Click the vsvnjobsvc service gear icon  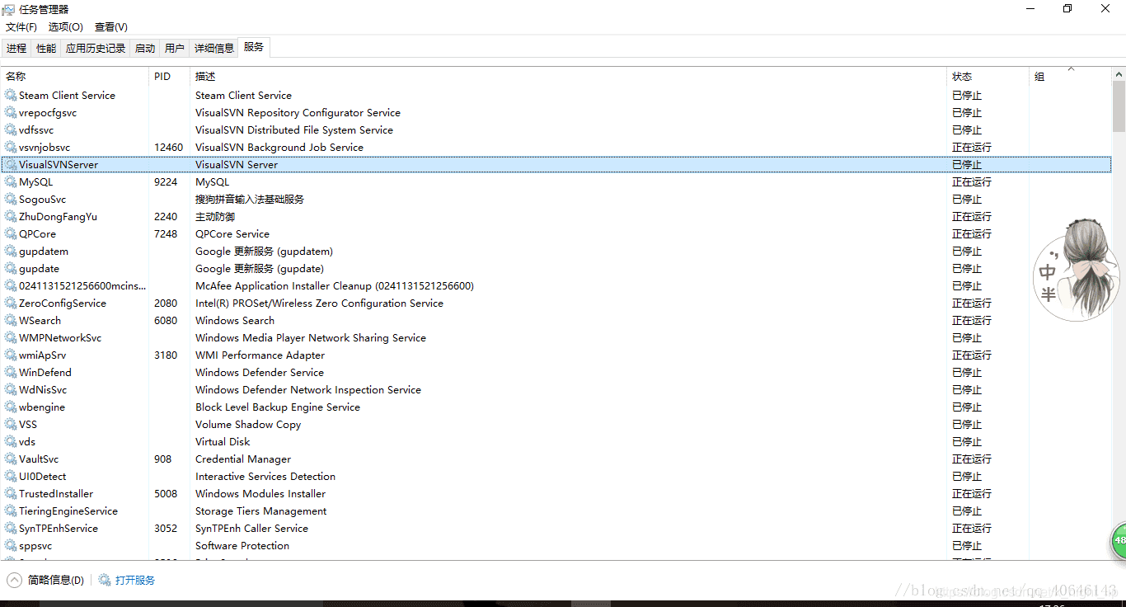[x=11, y=148]
